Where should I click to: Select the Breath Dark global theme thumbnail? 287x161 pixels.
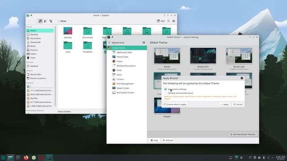click(203, 56)
